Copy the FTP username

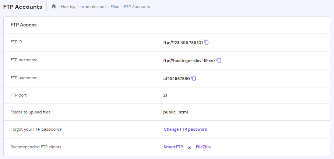click(194, 78)
